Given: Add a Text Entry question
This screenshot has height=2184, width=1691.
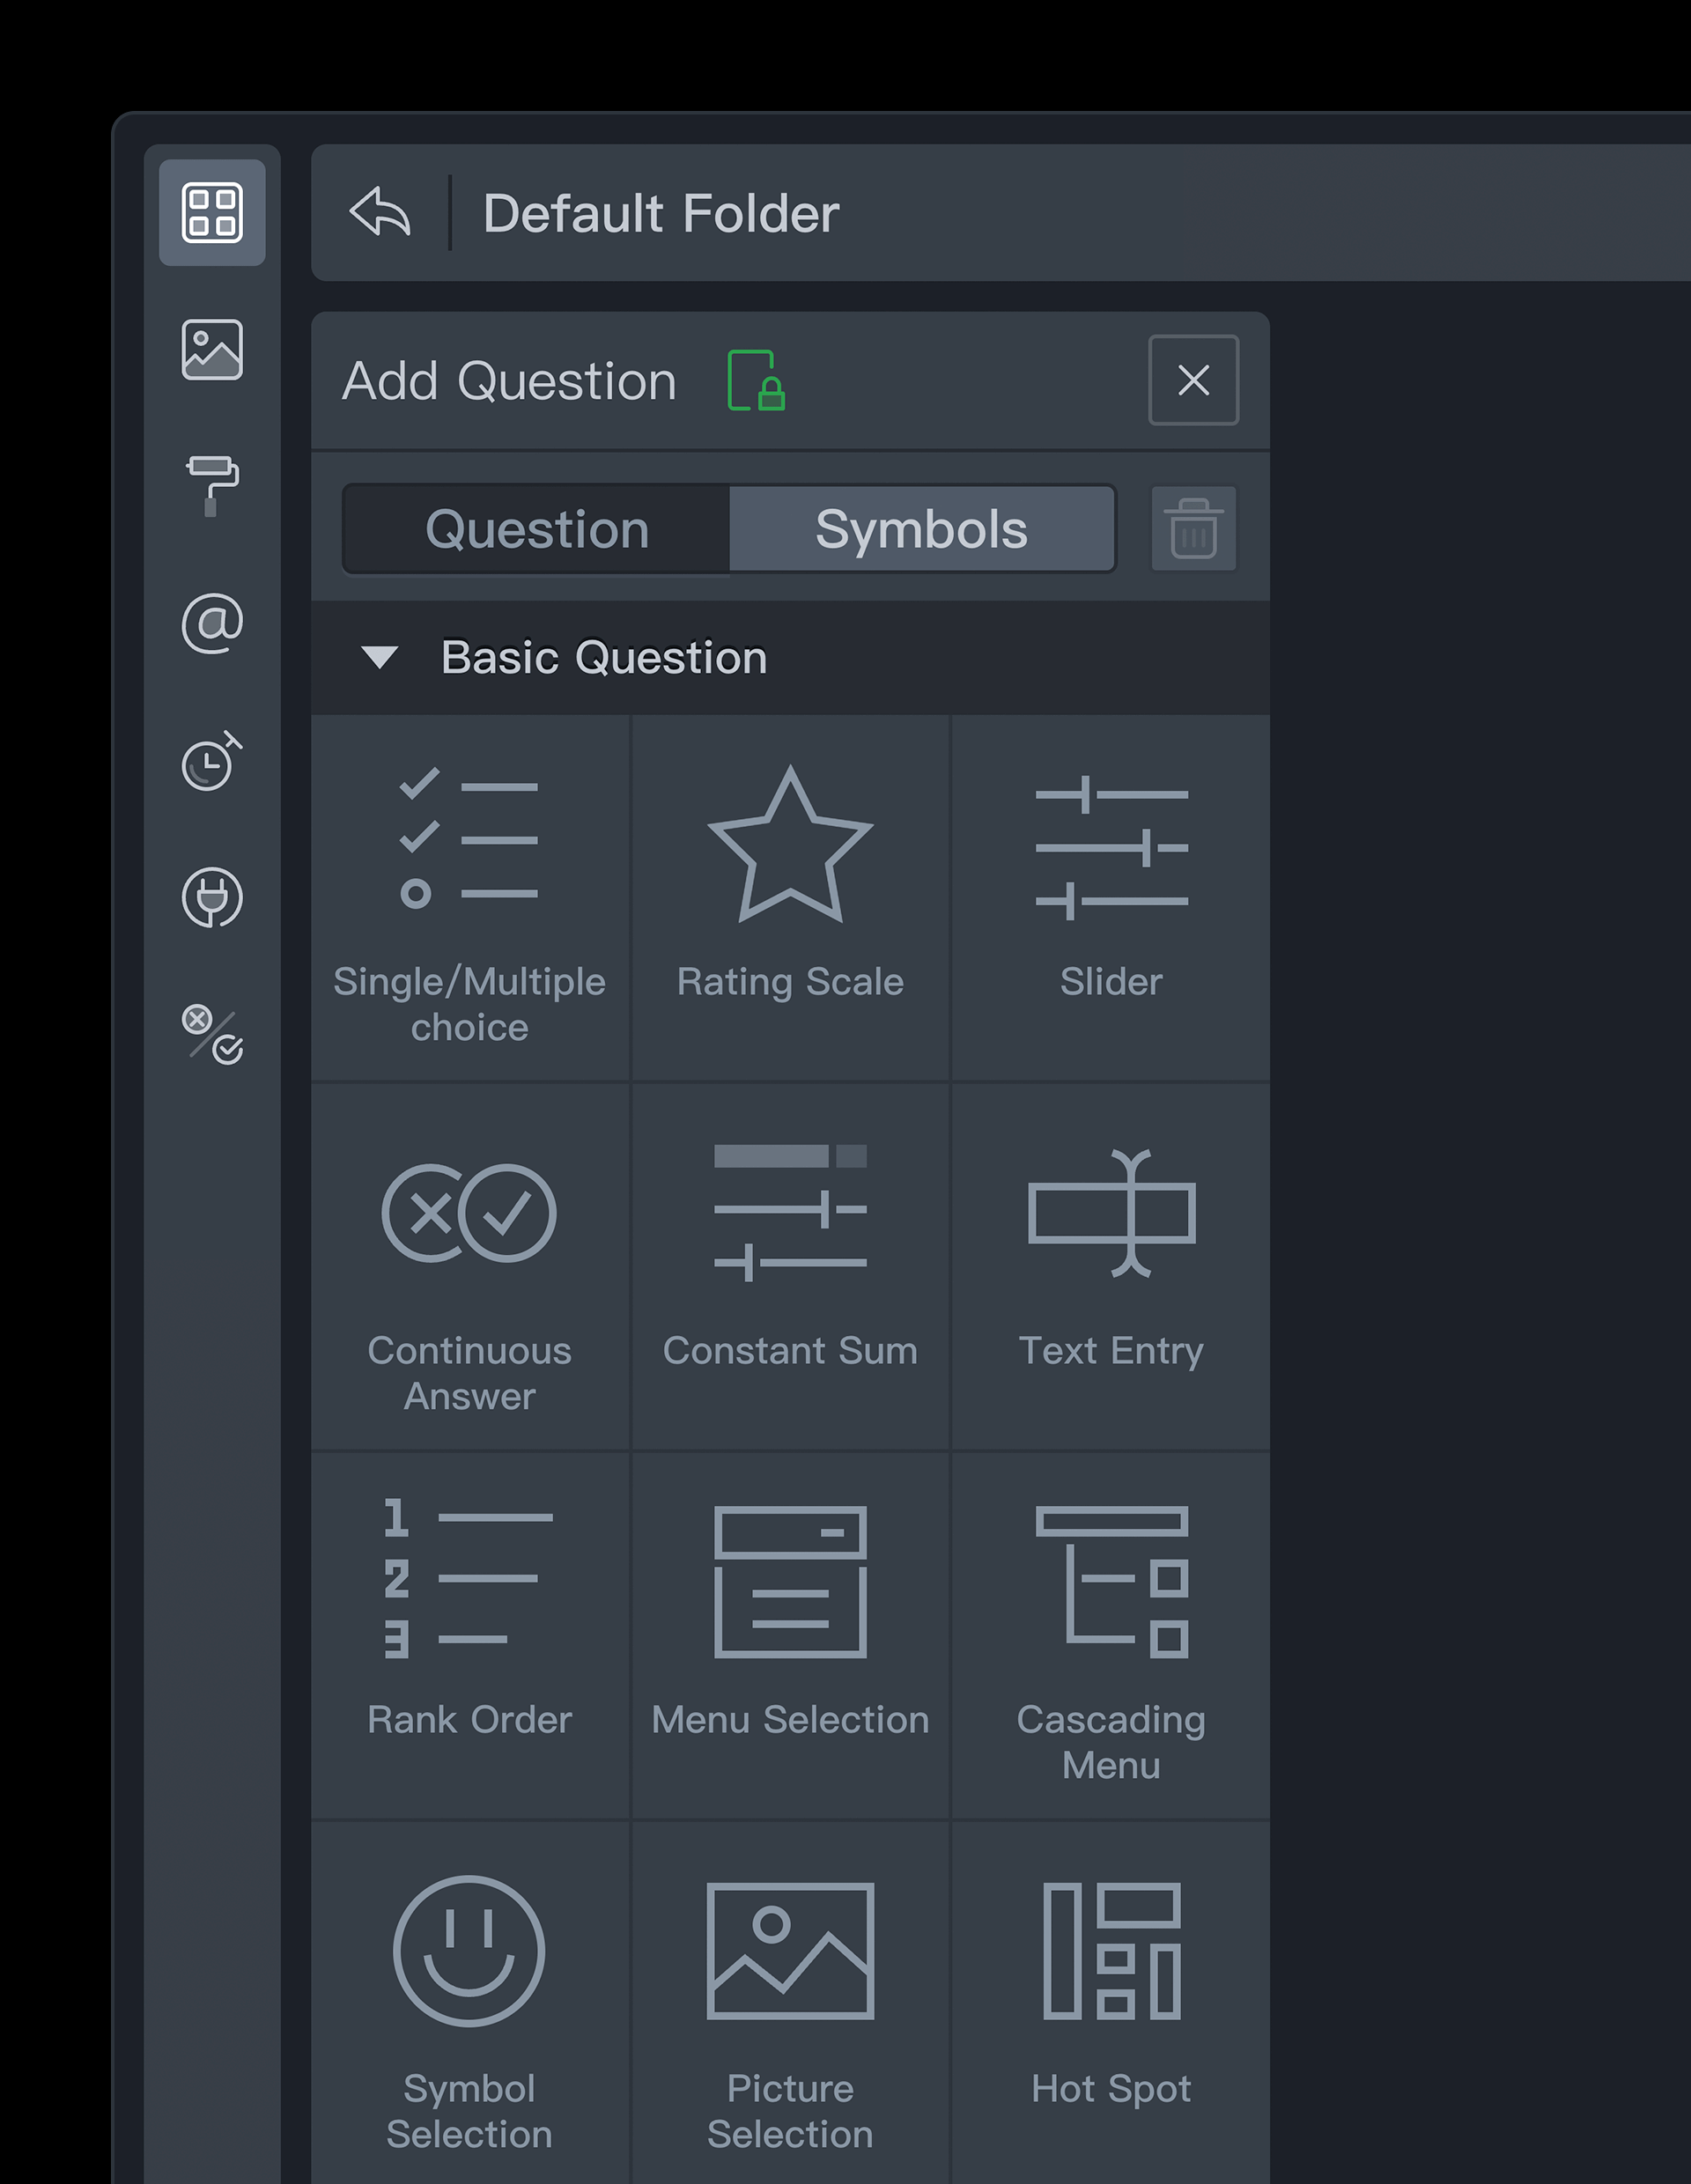Looking at the screenshot, I should pyautogui.click(x=1111, y=1267).
